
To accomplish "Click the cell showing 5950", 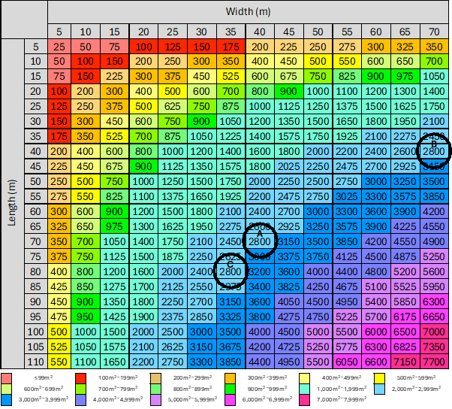I will tap(434, 286).
